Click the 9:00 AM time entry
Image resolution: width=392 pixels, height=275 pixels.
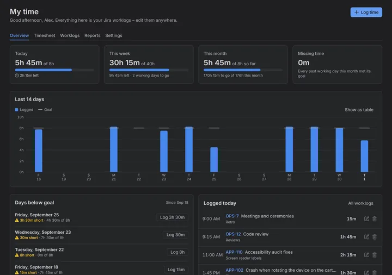coord(211,219)
